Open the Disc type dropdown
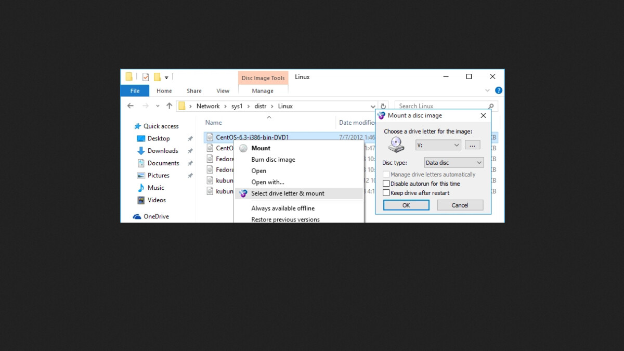This screenshot has height=351, width=624. click(453, 162)
